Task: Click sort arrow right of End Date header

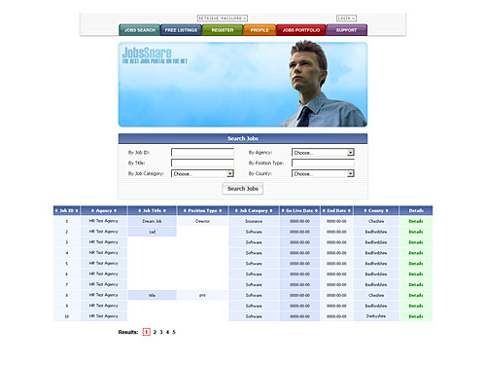Action: [x=349, y=210]
